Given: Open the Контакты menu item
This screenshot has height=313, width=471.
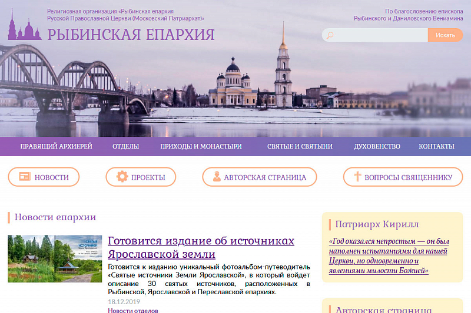Looking at the screenshot, I should 436,146.
